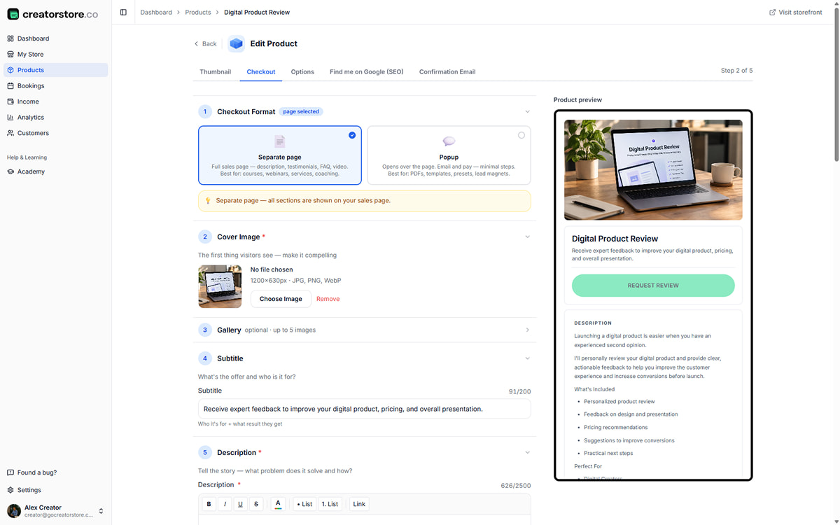Click Dashboard in the breadcrumb

click(x=156, y=12)
